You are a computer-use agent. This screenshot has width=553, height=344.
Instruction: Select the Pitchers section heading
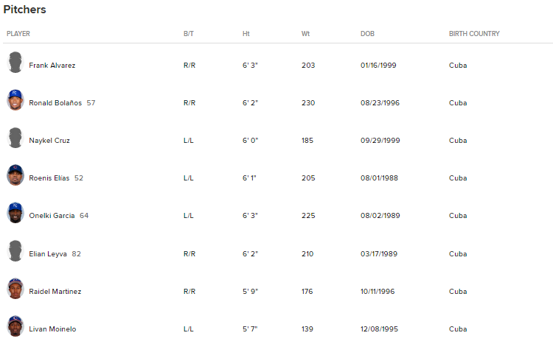pos(24,10)
